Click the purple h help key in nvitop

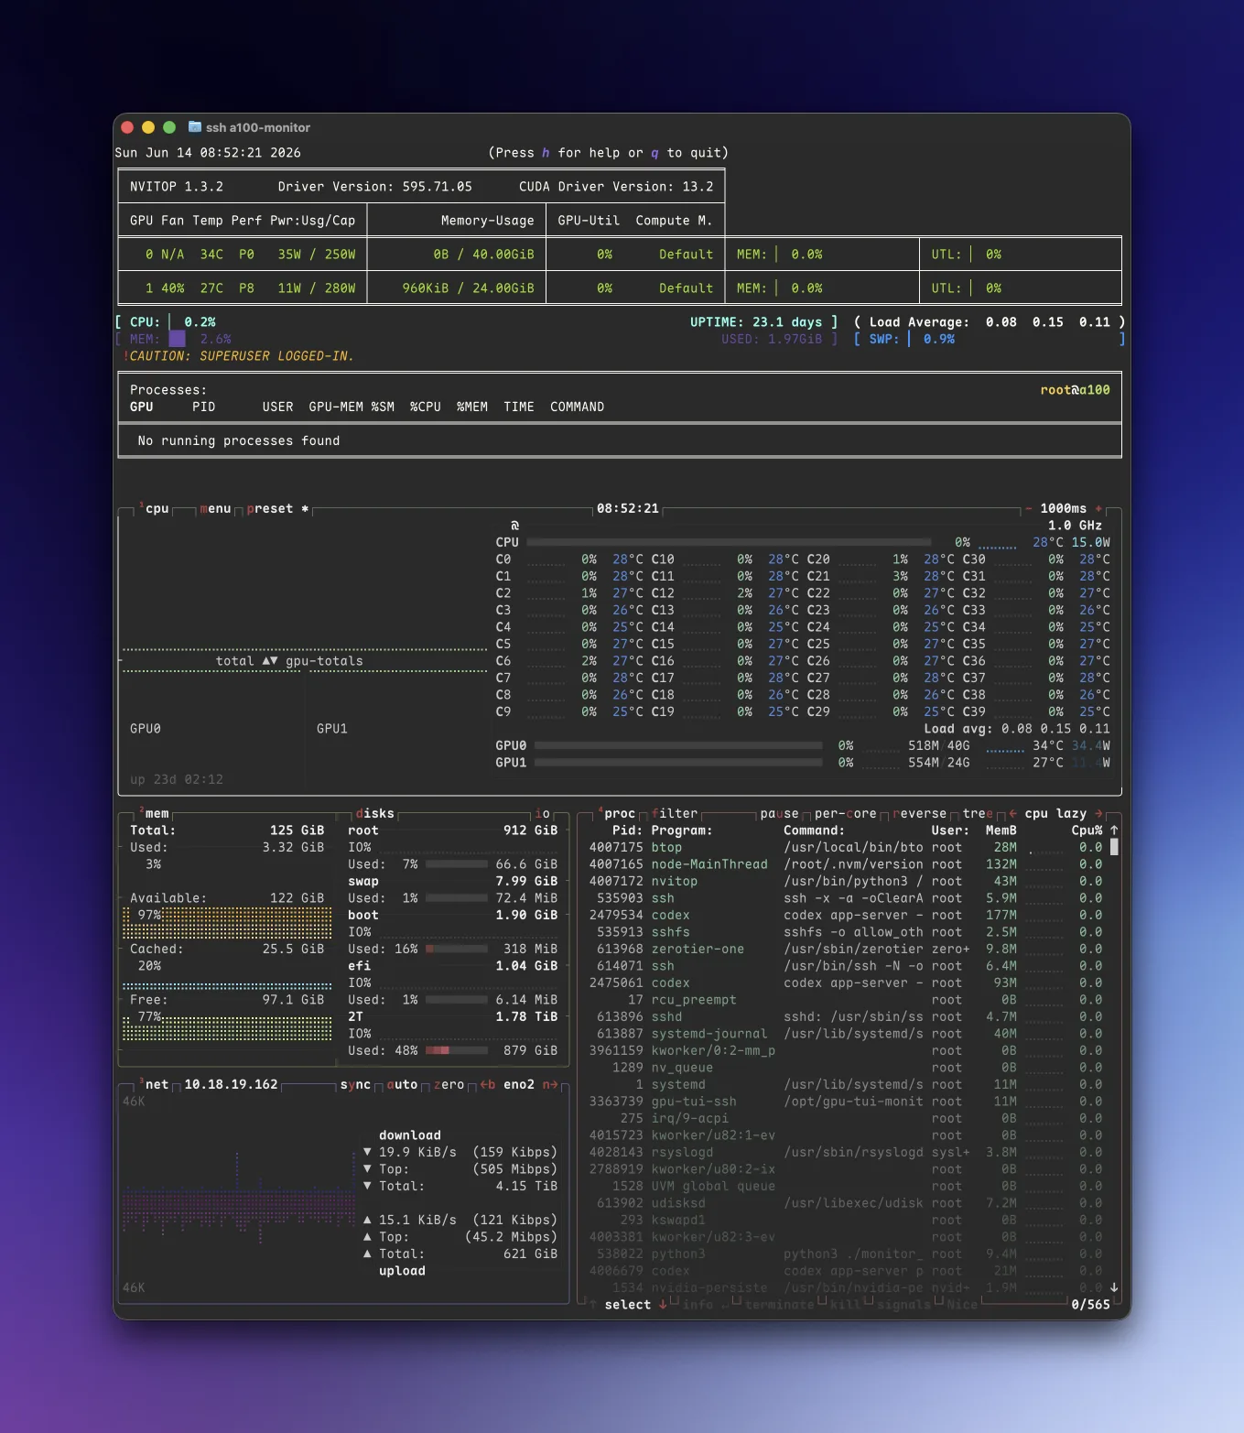[546, 152]
